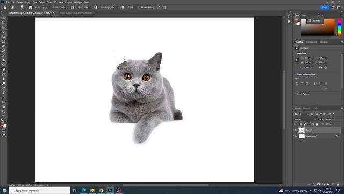Select the Dodge tool
344x194 pixels.
[4, 84]
